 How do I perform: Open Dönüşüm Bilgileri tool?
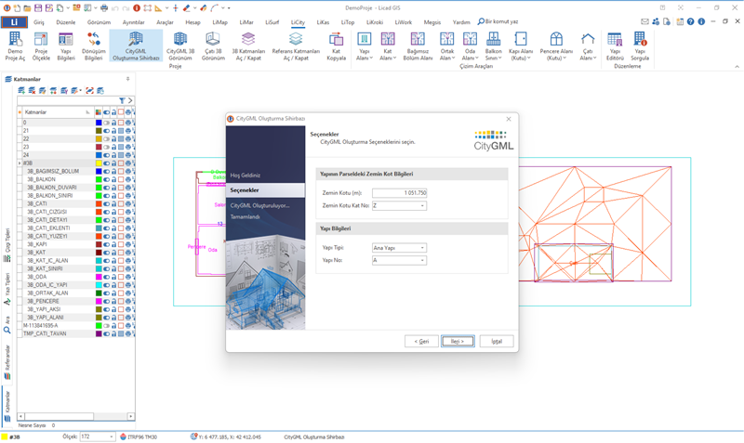click(x=94, y=46)
